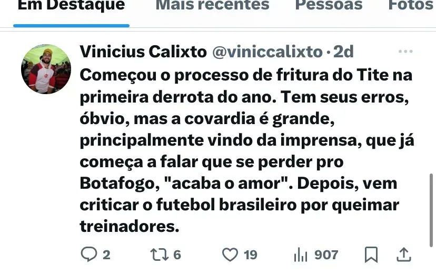Open replies via the comment bubble icon

(88, 254)
